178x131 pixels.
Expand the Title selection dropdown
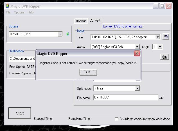(x=157, y=37)
